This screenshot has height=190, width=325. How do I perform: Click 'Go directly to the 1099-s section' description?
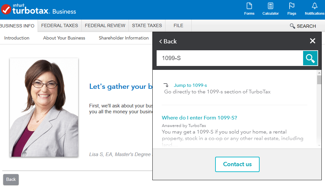[217, 92]
